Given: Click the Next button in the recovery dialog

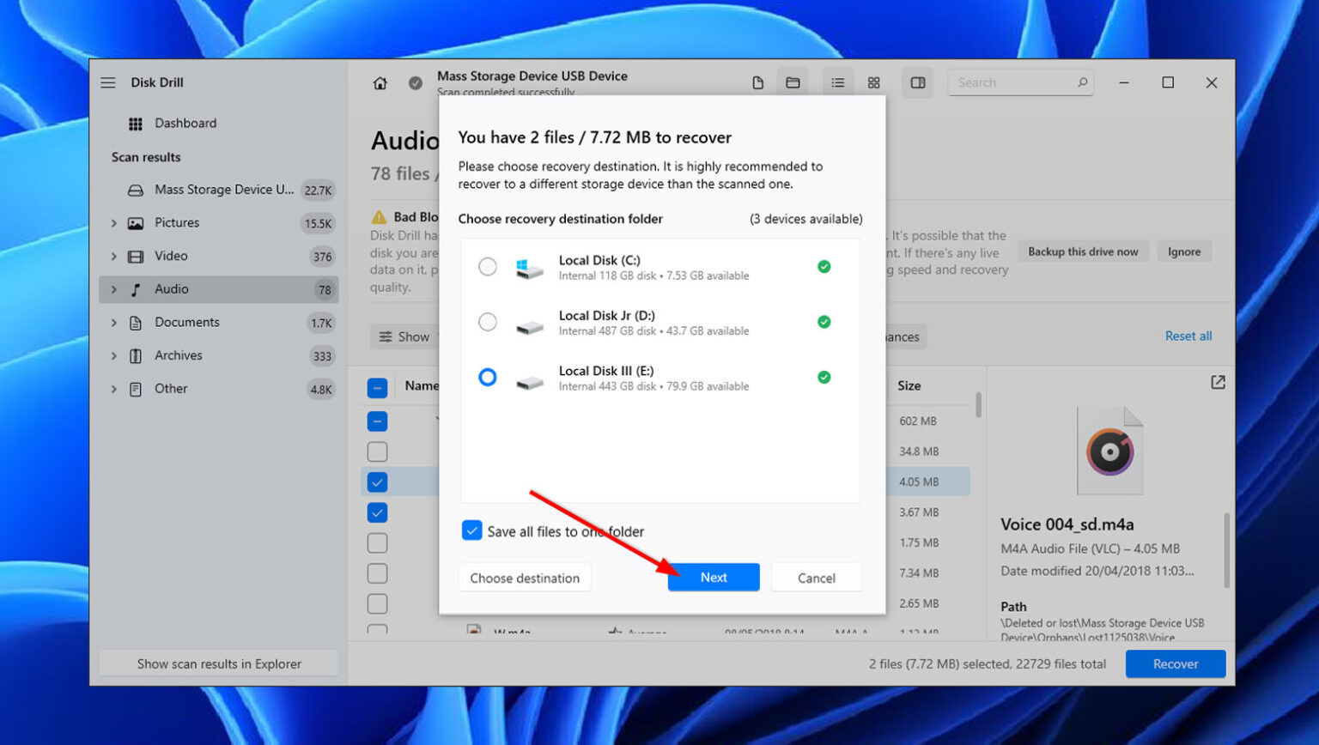Looking at the screenshot, I should click(x=713, y=577).
